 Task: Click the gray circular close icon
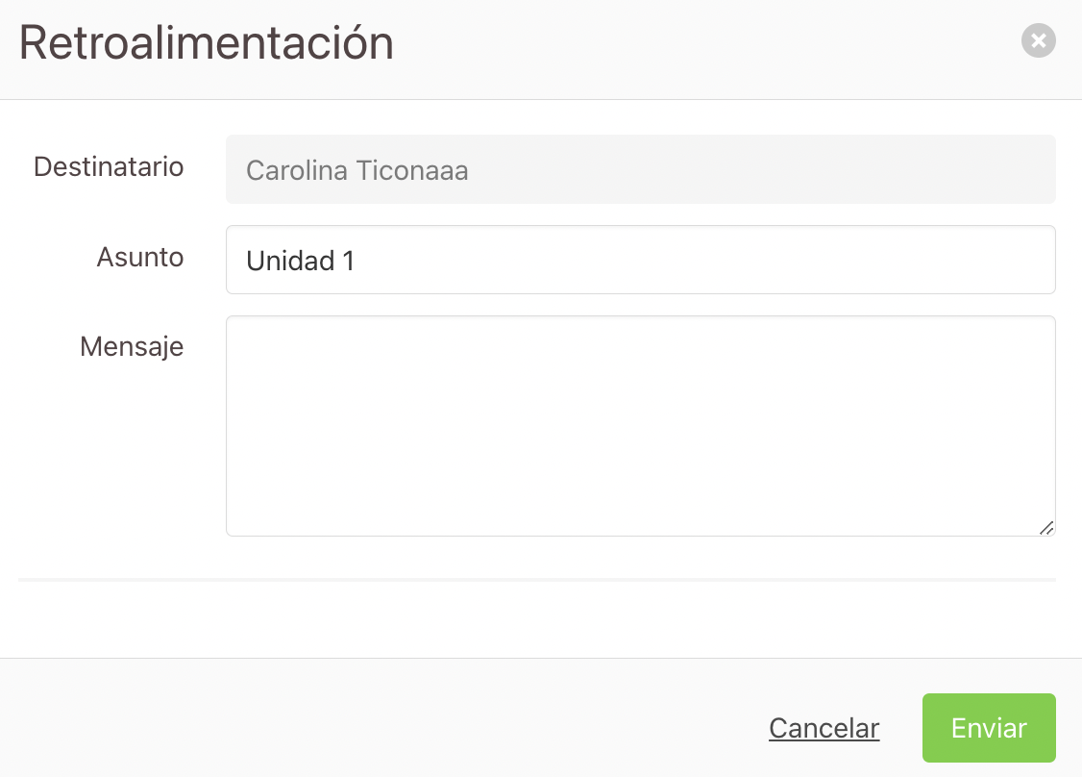pyautogui.click(x=1039, y=40)
